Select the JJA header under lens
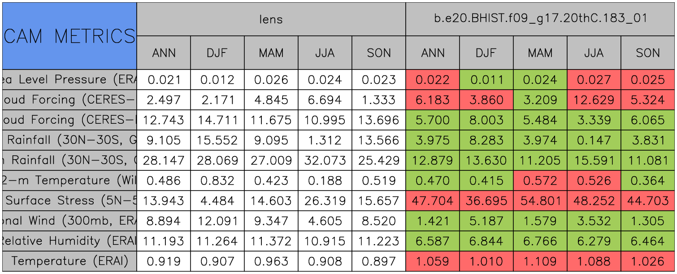 [325, 53]
